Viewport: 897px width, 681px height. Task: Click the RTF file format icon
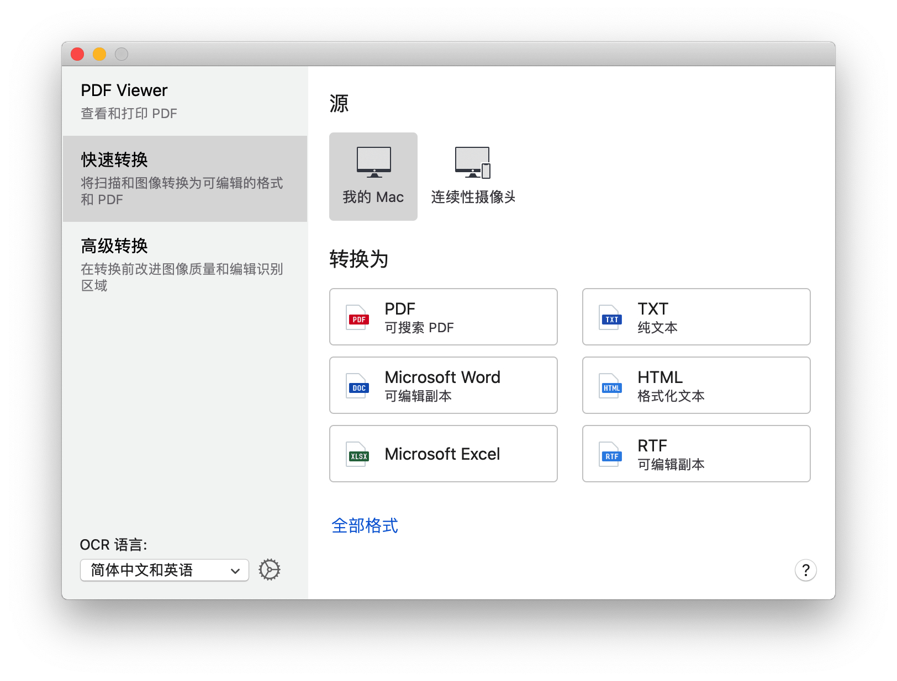click(x=610, y=455)
